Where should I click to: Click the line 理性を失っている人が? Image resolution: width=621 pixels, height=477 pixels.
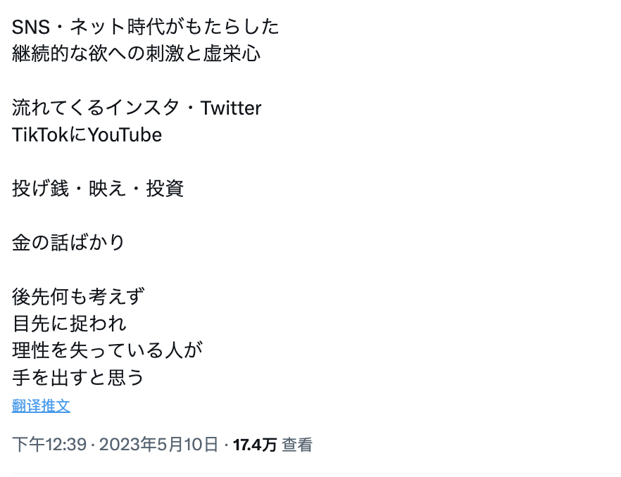(x=107, y=350)
